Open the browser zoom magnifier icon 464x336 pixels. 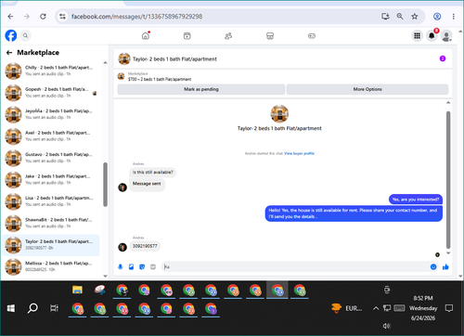pos(400,17)
